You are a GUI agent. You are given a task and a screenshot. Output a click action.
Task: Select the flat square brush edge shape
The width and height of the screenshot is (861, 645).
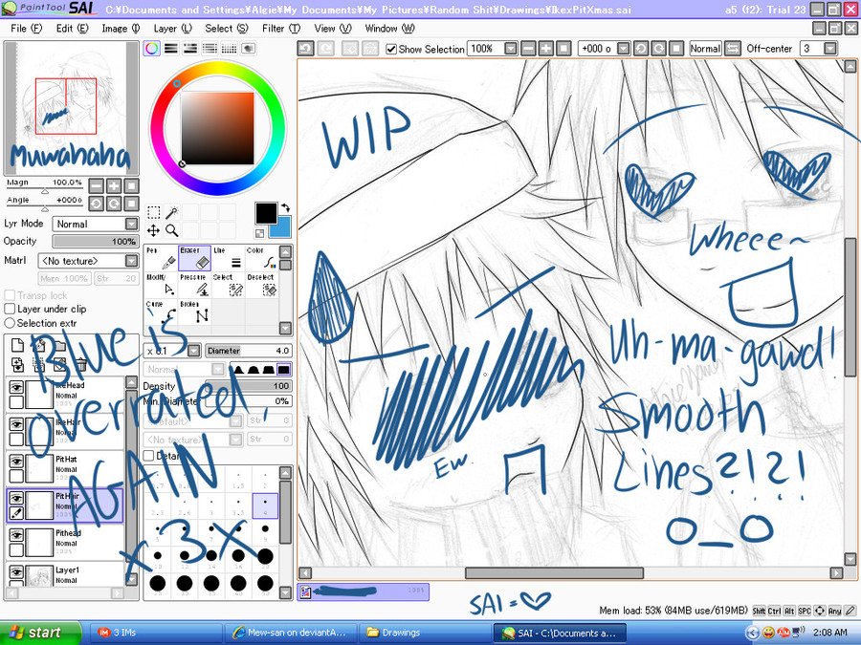coord(283,369)
